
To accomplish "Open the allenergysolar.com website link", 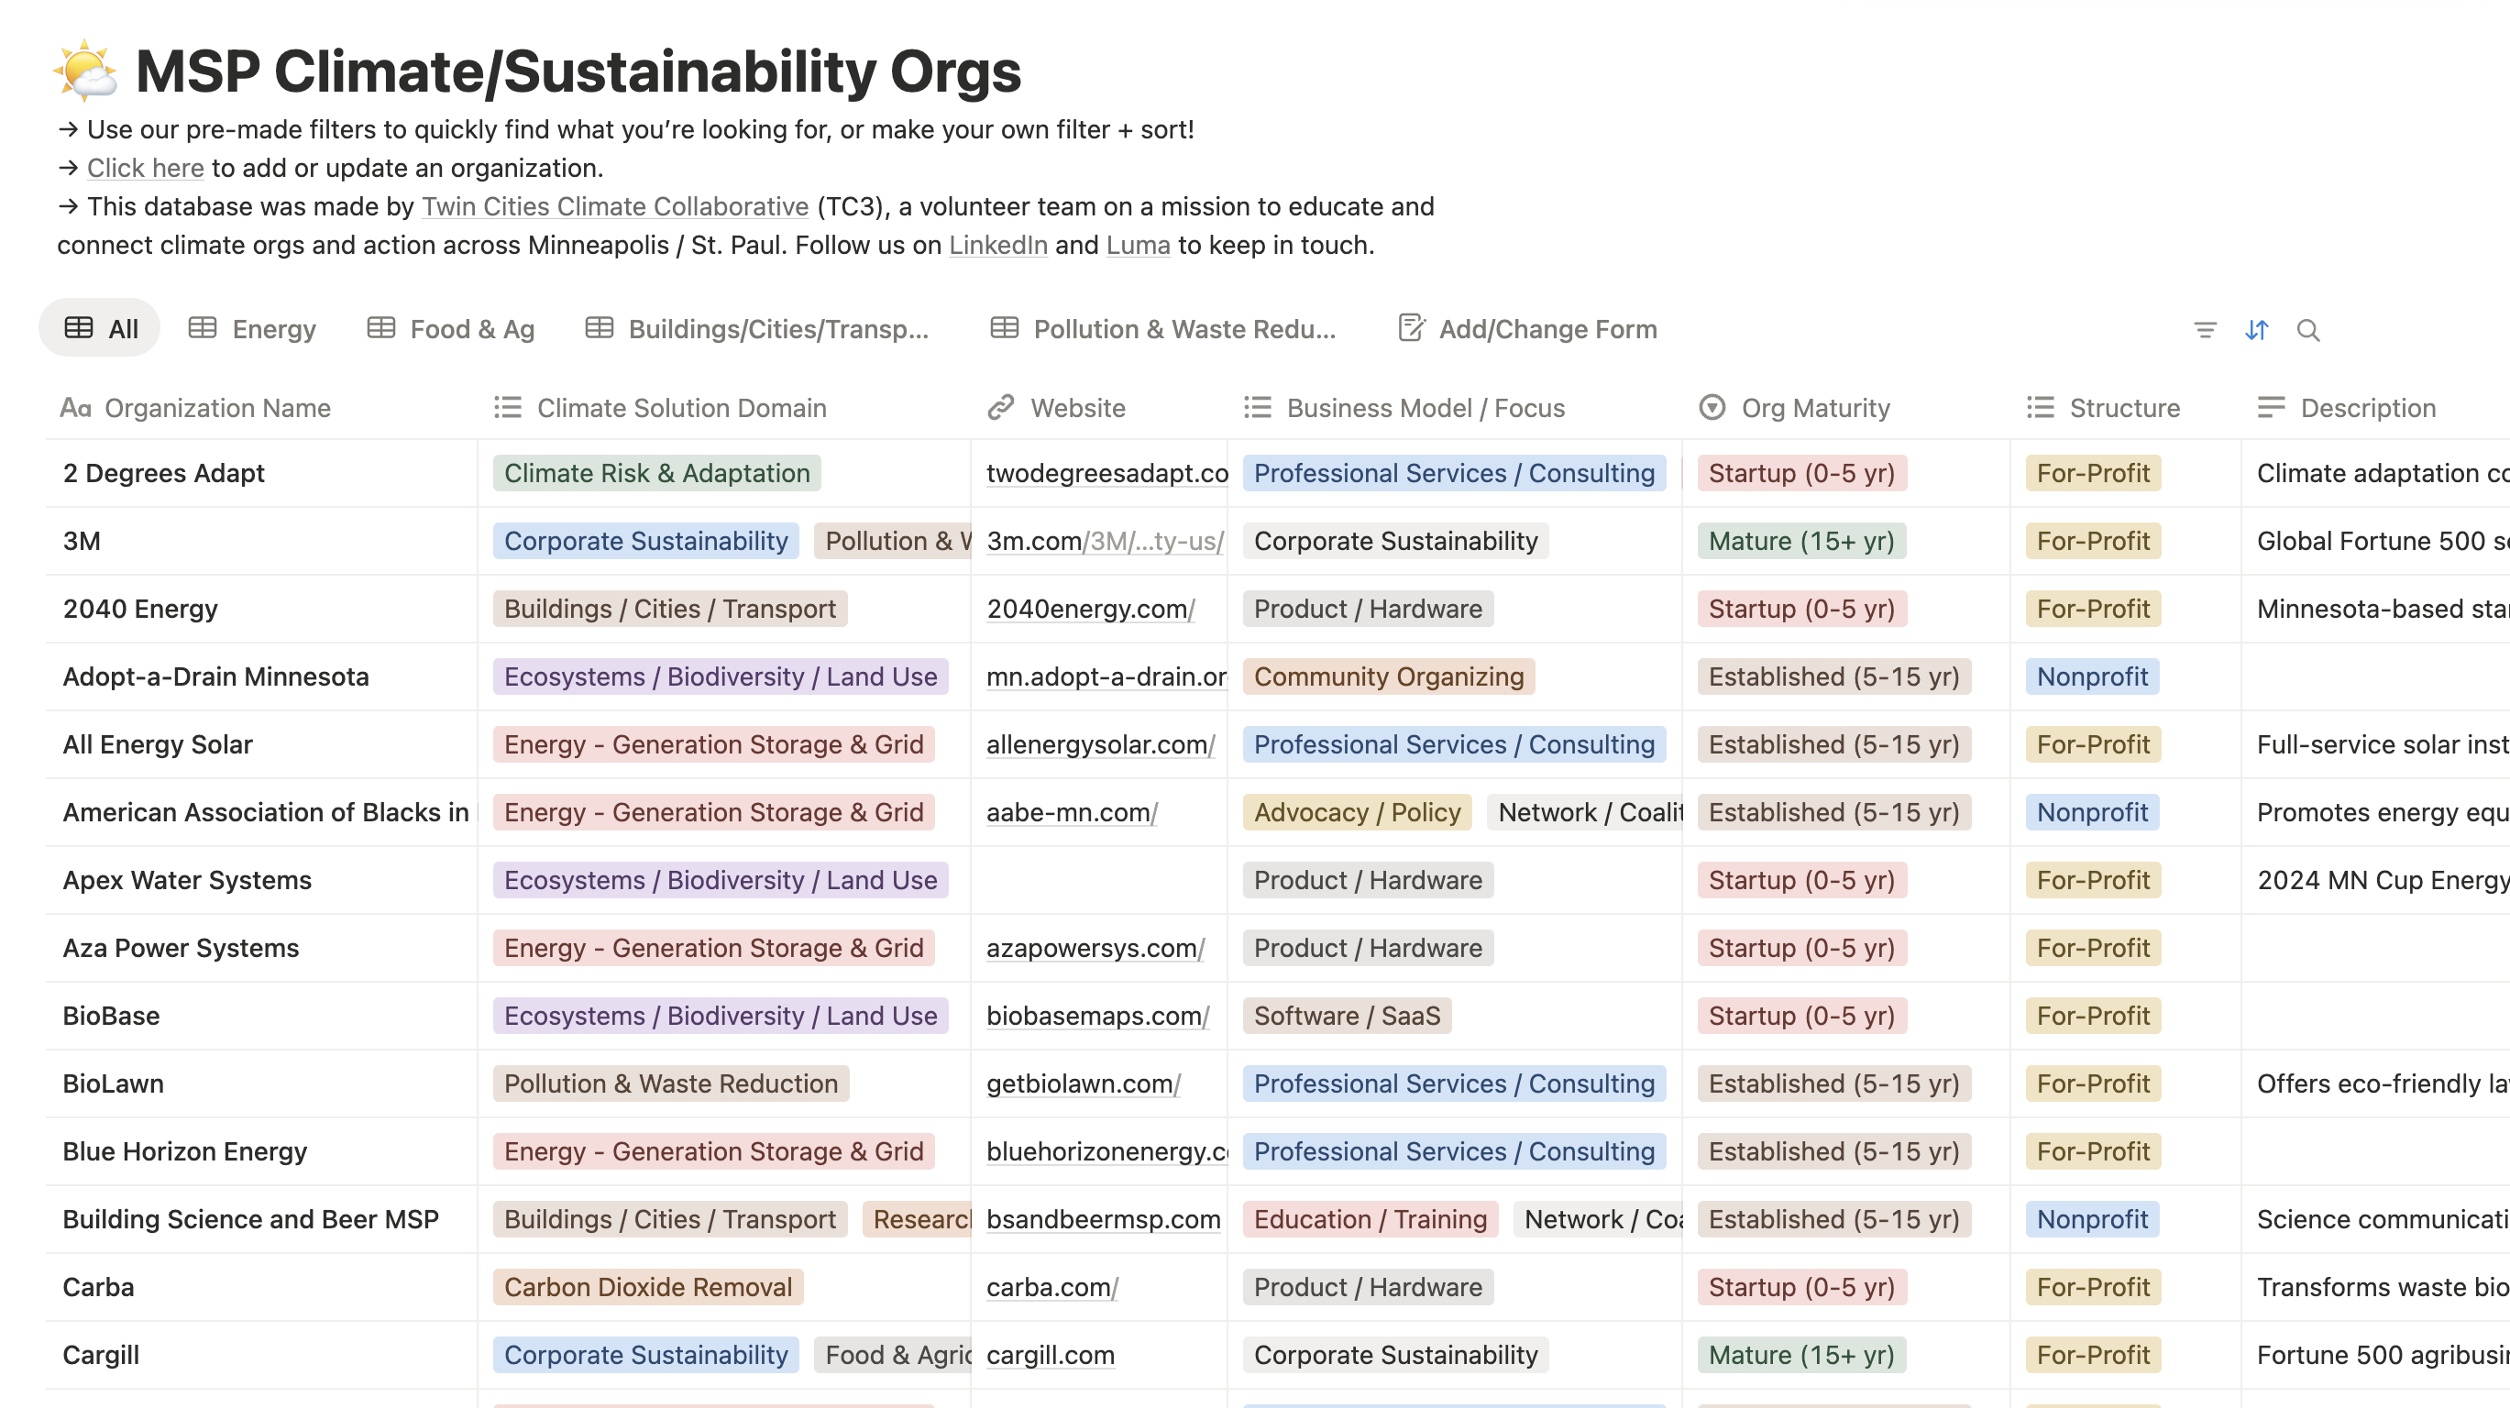I will coord(1100,744).
